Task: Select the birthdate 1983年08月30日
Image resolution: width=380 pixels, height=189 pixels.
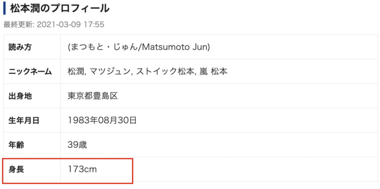Action: (x=102, y=121)
